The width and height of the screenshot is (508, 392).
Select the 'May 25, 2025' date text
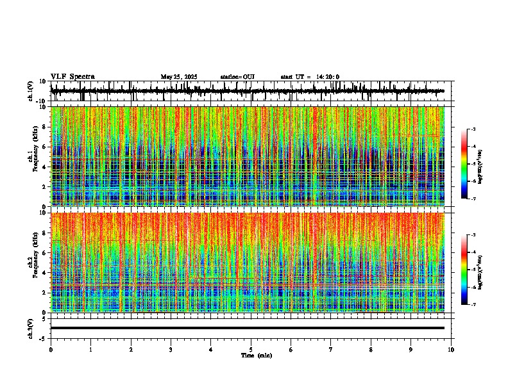(x=179, y=77)
